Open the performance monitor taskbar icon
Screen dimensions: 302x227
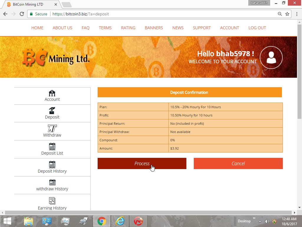pyautogui.click(x=65, y=221)
